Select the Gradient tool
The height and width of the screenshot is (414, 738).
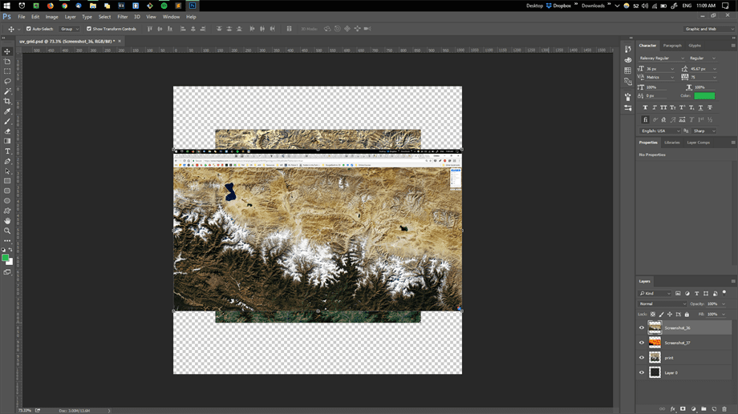point(7,141)
